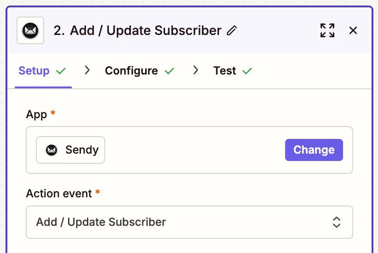This screenshot has width=378, height=253.
Task: Click the step title Add / Update Subscriber
Action: click(137, 31)
